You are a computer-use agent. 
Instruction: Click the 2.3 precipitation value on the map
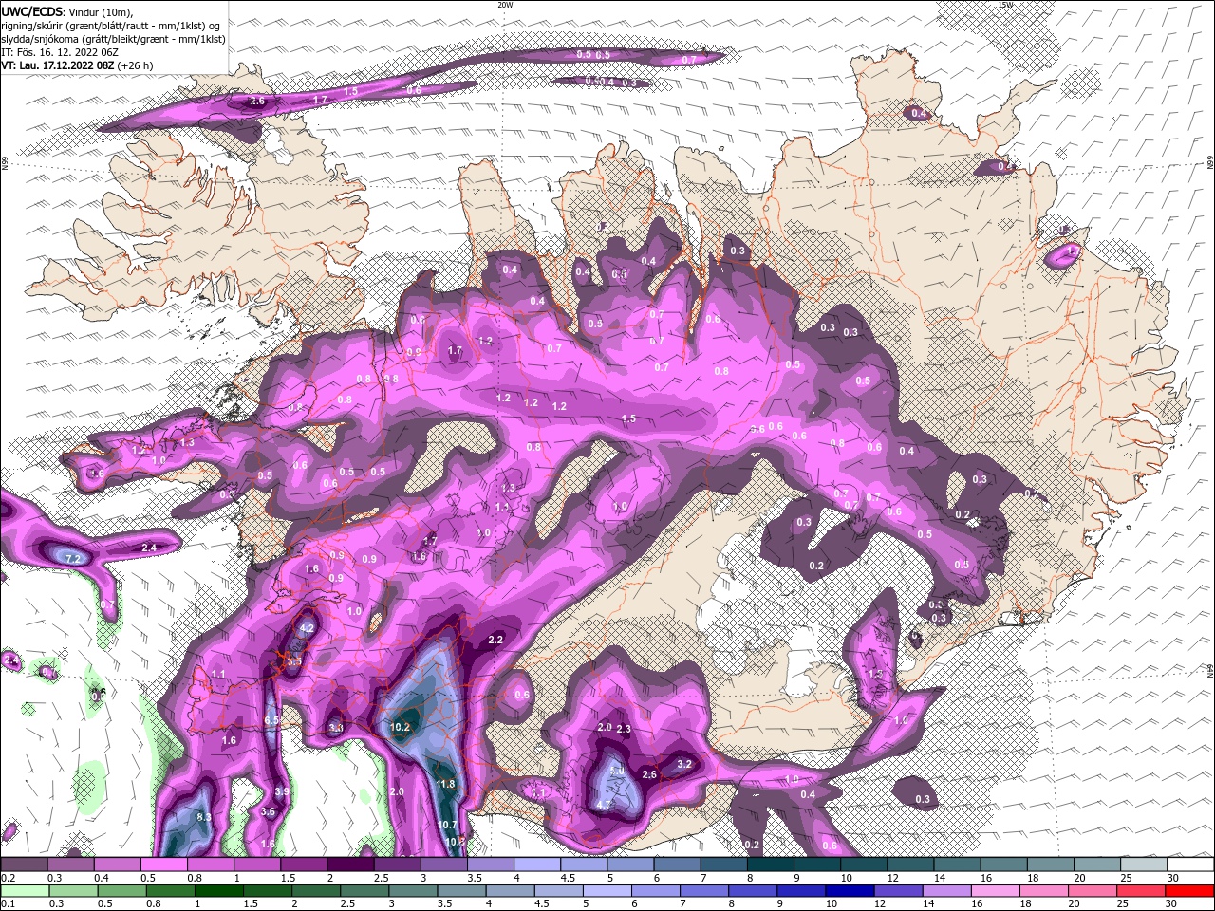tap(624, 729)
